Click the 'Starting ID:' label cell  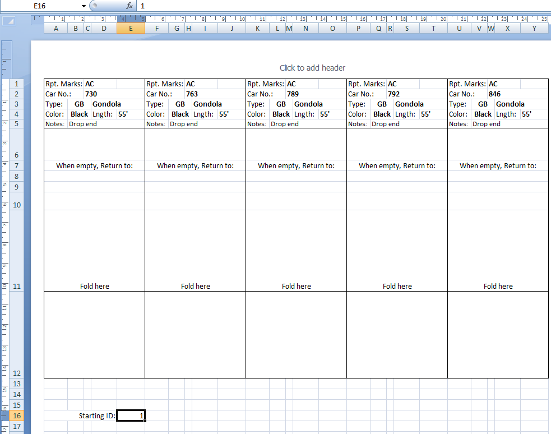pos(96,416)
